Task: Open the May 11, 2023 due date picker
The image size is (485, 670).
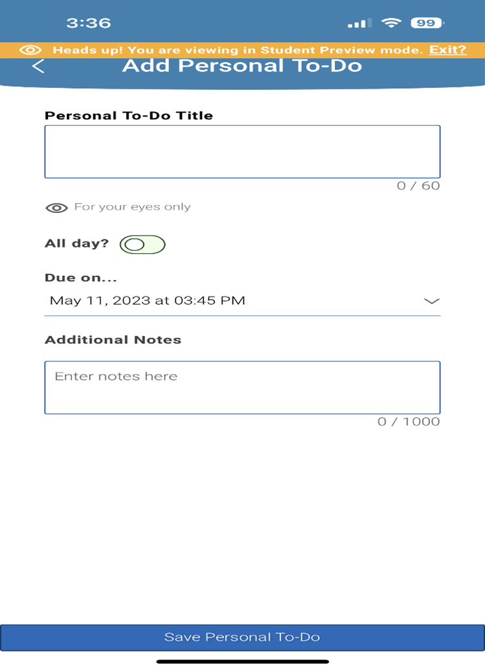Action: [148, 300]
